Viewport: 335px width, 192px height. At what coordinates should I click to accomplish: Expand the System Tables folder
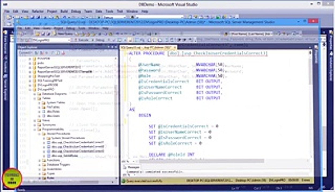(x=40, y=103)
